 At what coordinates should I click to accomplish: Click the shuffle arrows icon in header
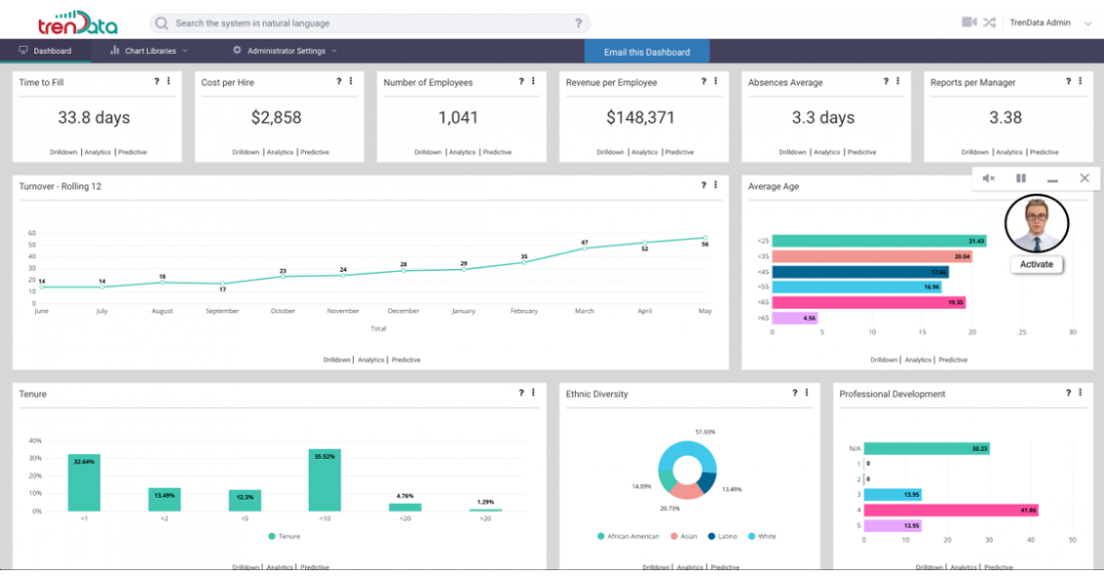[990, 22]
